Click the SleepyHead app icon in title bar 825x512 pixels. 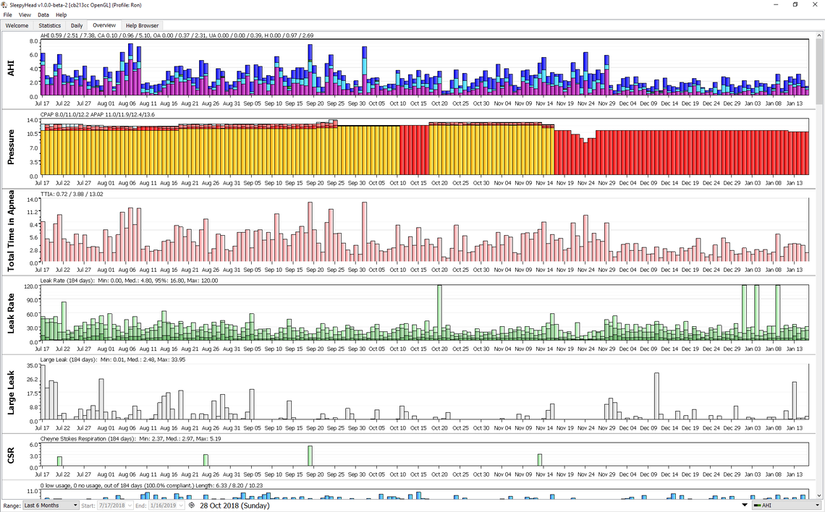pos(6,4)
